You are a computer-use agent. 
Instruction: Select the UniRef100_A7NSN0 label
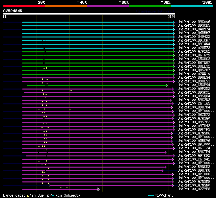pyautogui.click(x=194, y=185)
